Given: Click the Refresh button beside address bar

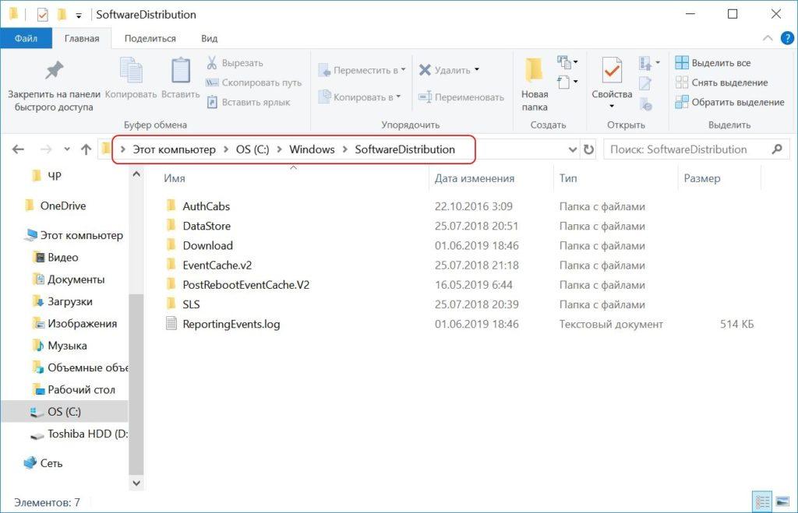Looking at the screenshot, I should [x=589, y=149].
